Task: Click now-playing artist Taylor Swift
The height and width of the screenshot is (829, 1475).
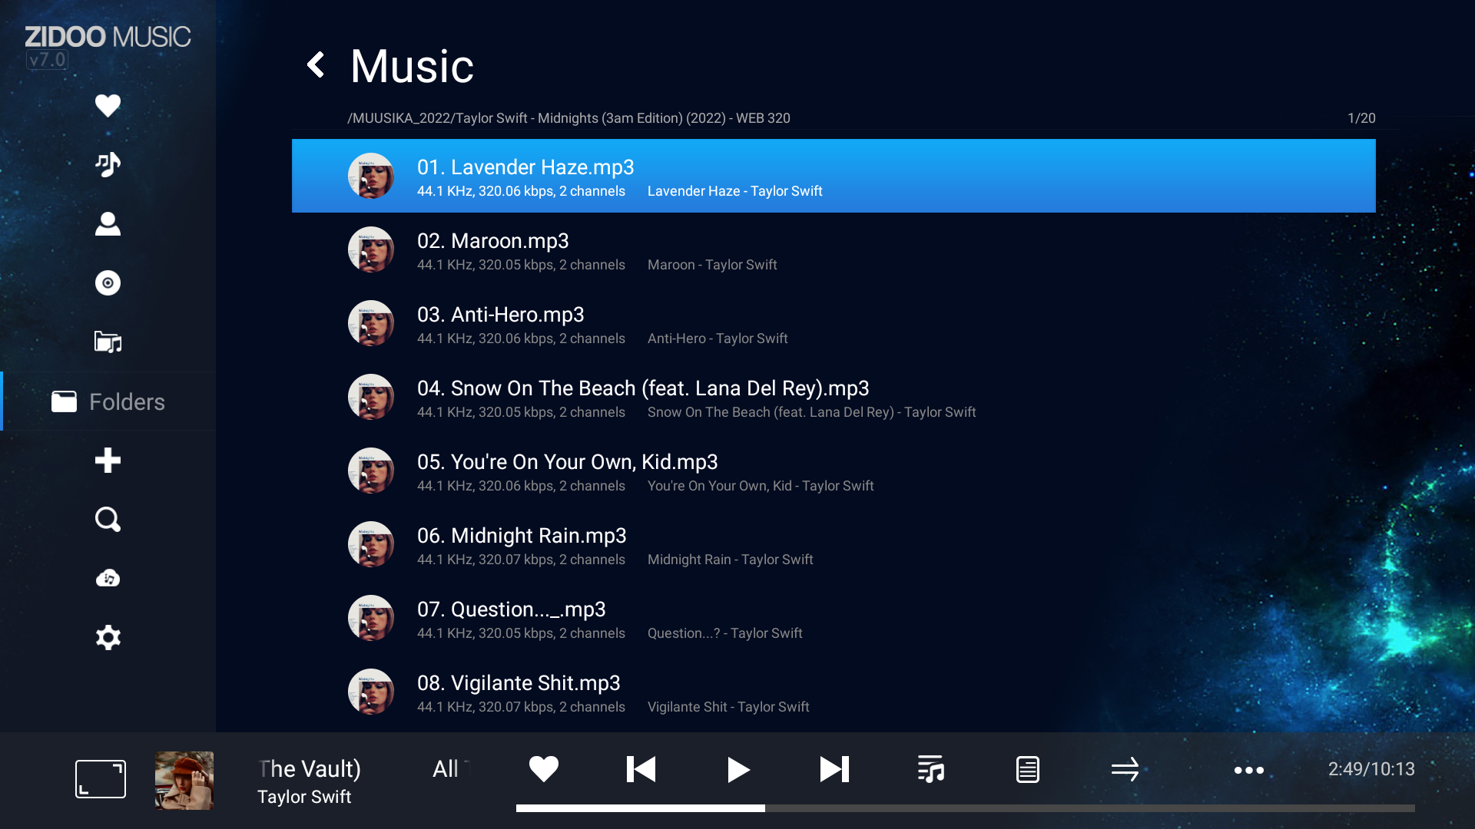Action: point(304,797)
